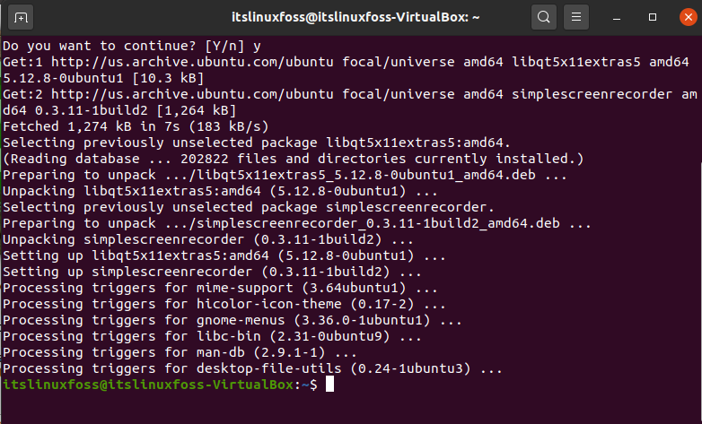The height and width of the screenshot is (424, 702).
Task: Click the "Do you want to continue?" line
Action: (x=132, y=46)
